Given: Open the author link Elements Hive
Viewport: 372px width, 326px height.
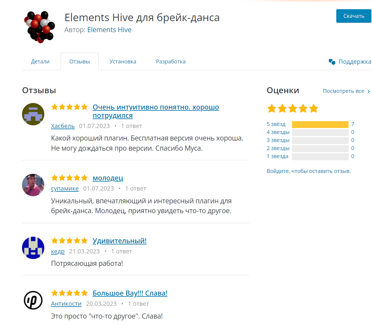Looking at the screenshot, I should 109,30.
